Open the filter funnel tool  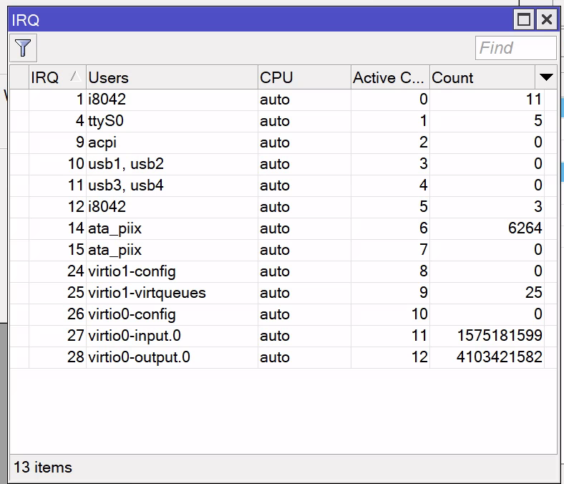(x=23, y=48)
